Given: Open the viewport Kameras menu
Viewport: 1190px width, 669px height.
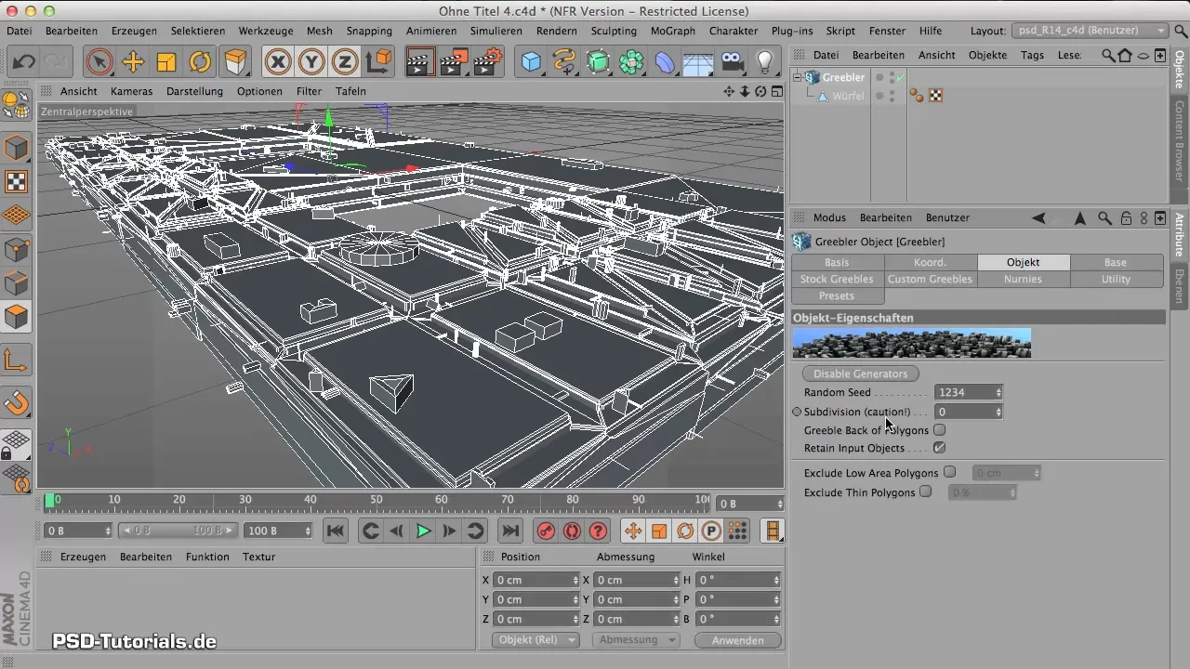Looking at the screenshot, I should [x=131, y=91].
